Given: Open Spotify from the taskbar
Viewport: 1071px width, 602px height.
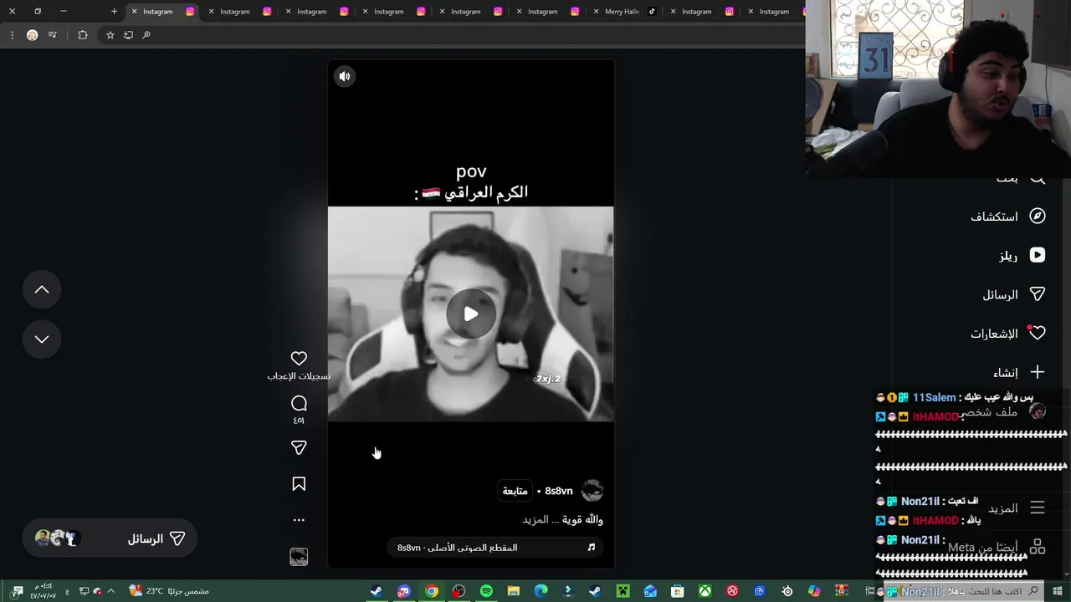Looking at the screenshot, I should (486, 591).
